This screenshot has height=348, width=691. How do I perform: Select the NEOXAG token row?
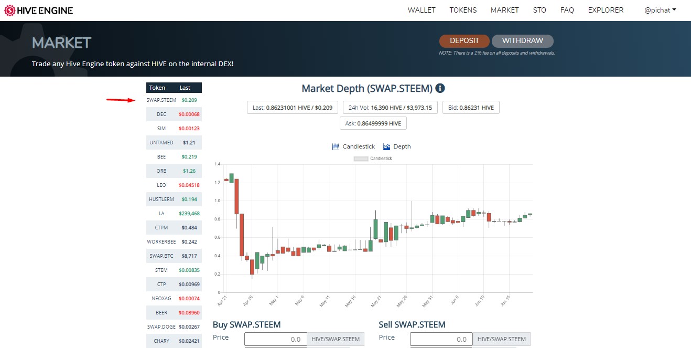coord(174,298)
